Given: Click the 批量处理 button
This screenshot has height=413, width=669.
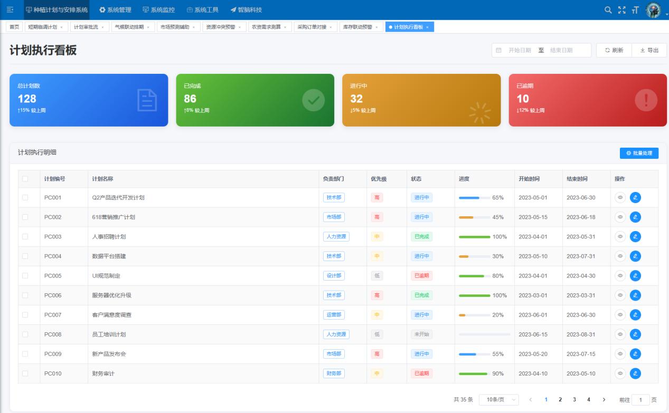Looking at the screenshot, I should 639,153.
